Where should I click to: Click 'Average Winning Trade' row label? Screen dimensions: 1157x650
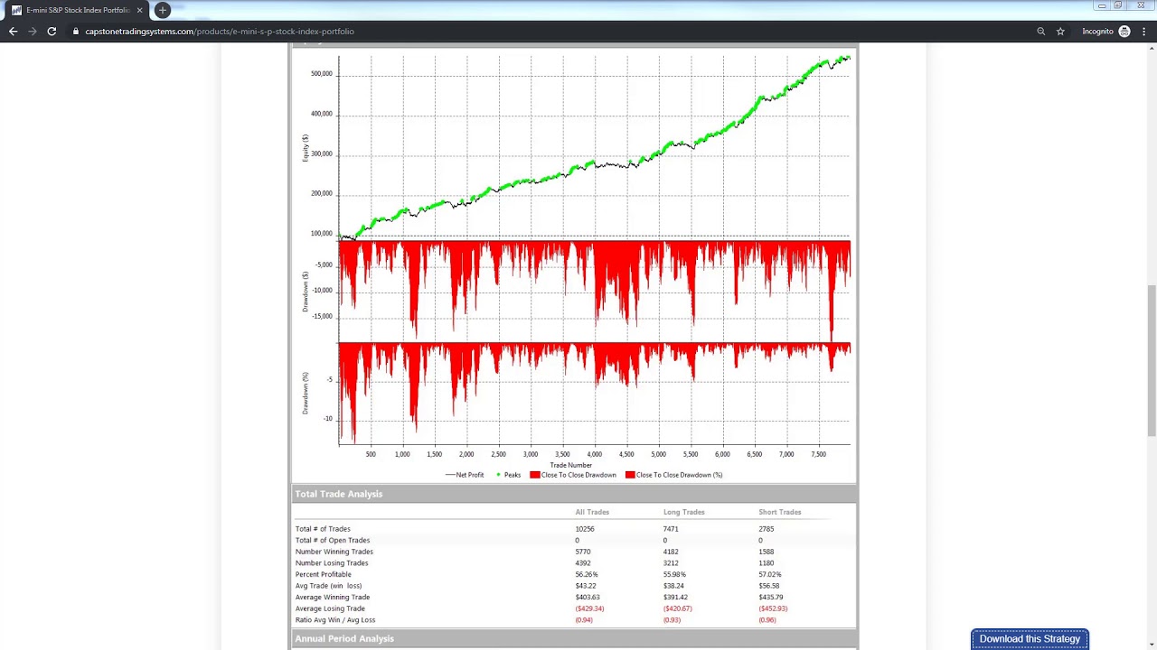332,597
